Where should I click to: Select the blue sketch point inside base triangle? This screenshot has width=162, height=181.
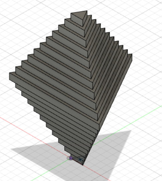[x=80, y=159]
